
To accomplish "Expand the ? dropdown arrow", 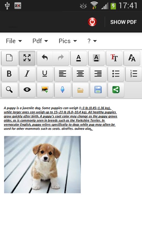I will [x=95, y=41].
